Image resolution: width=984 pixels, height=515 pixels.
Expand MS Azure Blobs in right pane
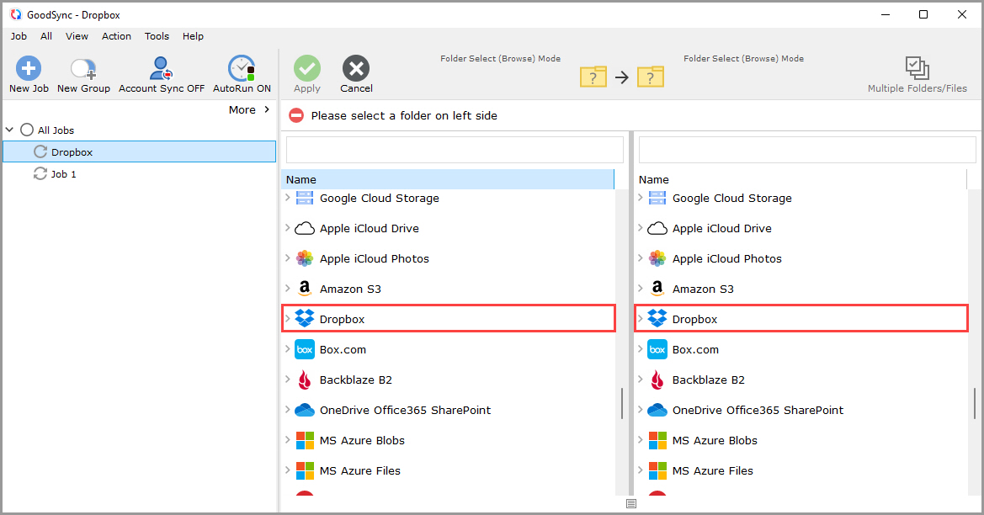pos(640,440)
